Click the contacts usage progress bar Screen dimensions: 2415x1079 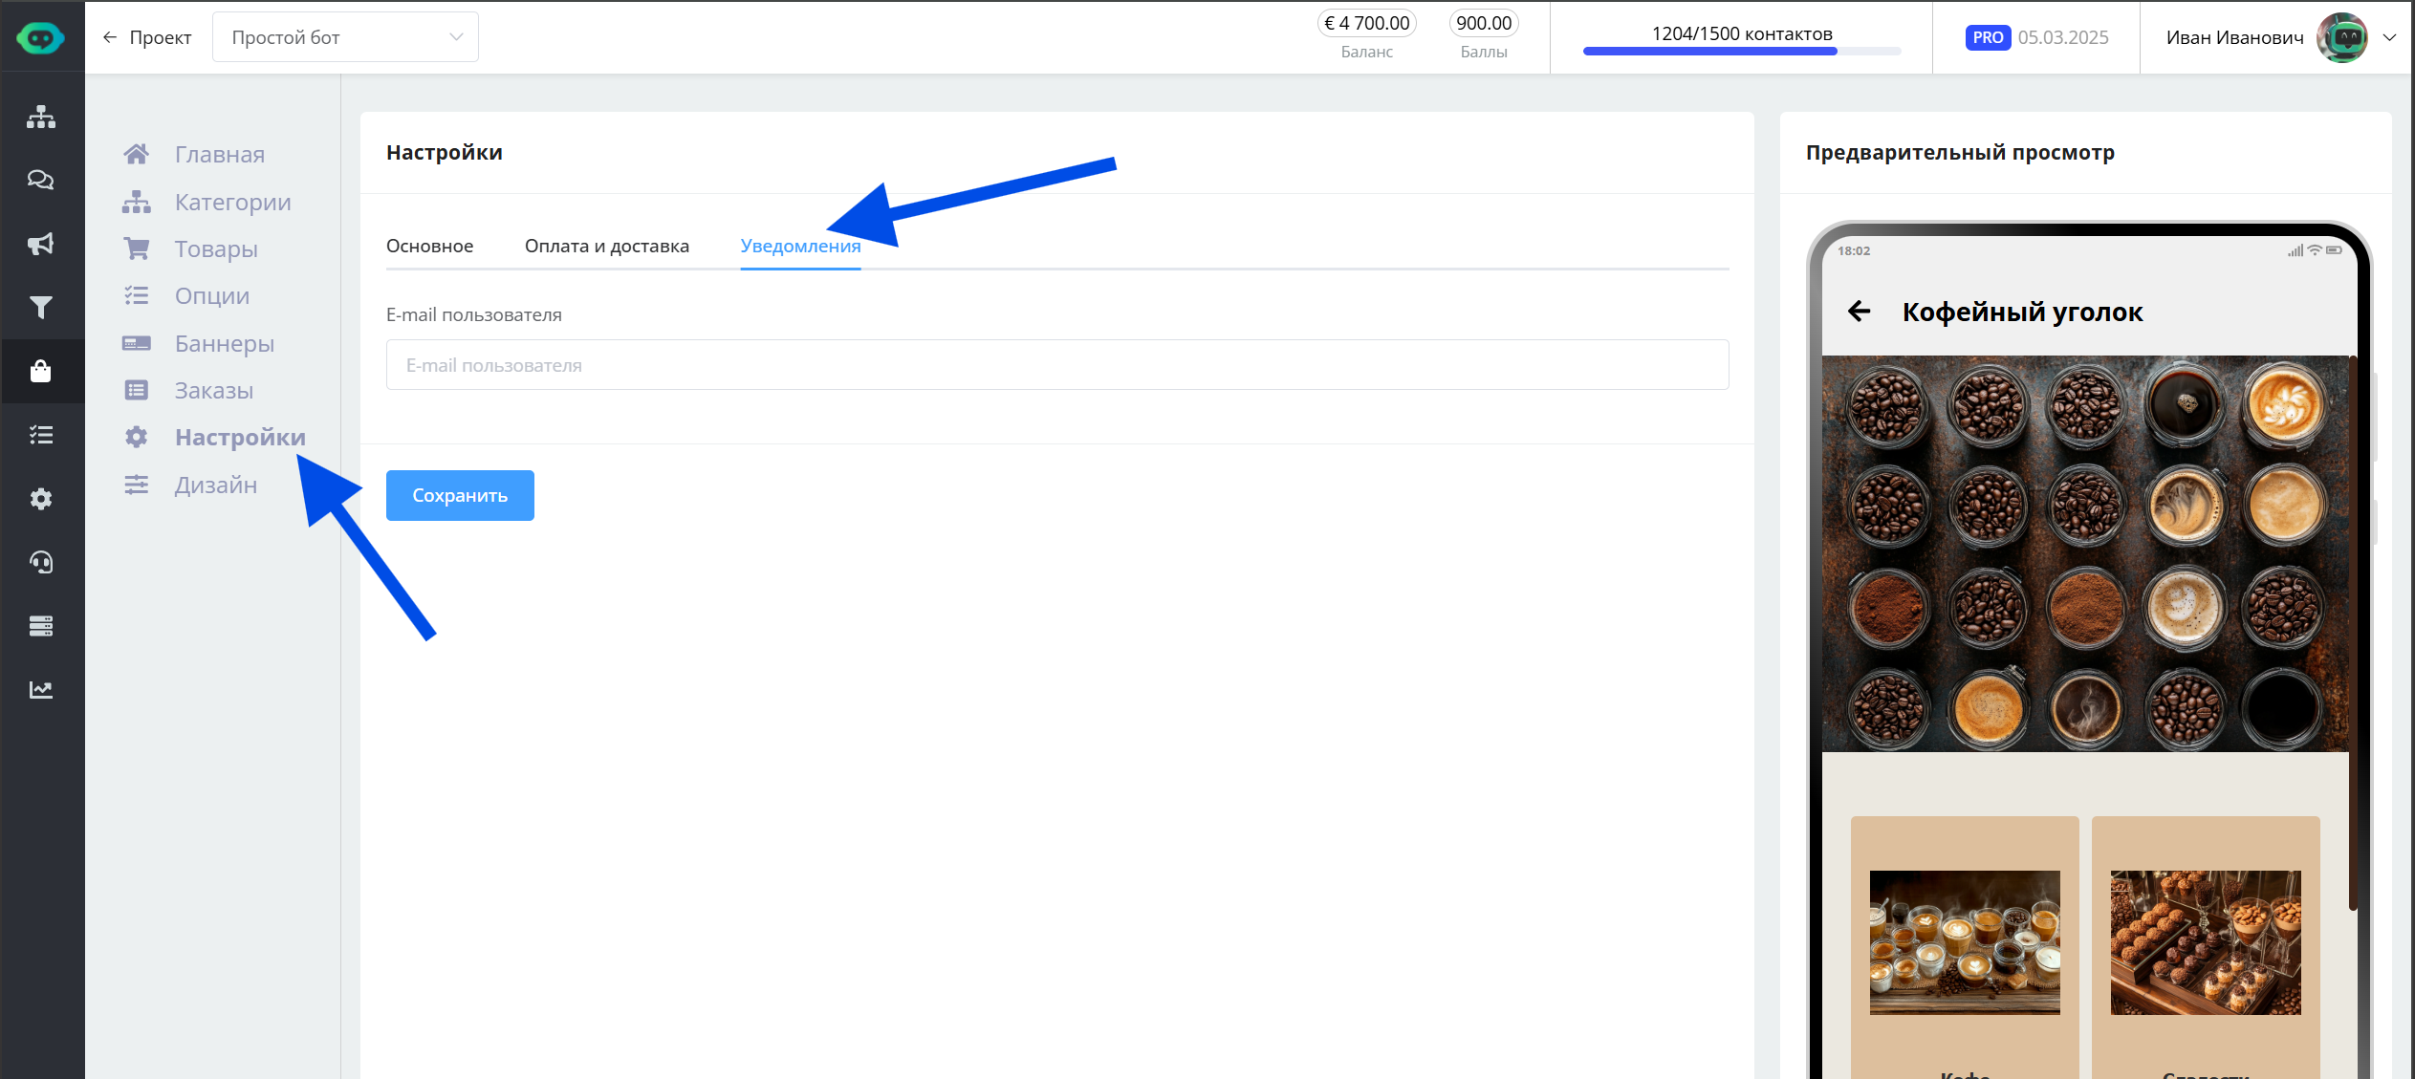pos(1741,51)
